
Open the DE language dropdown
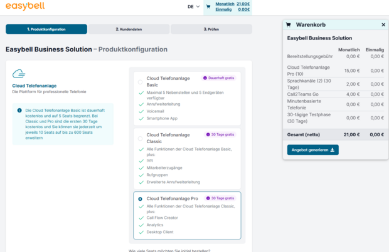pyautogui.click(x=193, y=7)
